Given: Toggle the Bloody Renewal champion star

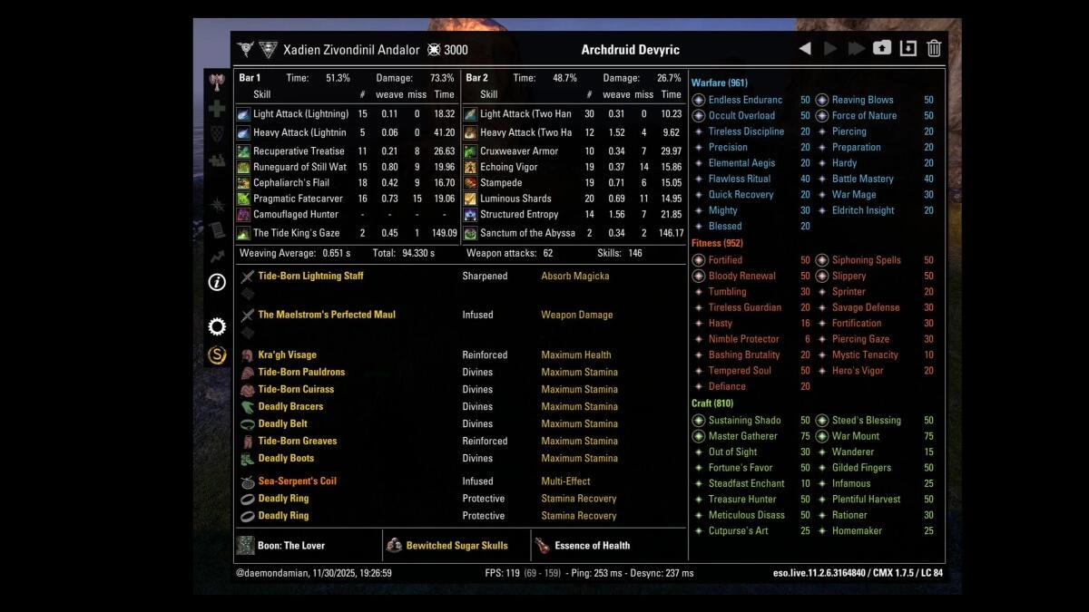Looking at the screenshot, I should tap(699, 276).
